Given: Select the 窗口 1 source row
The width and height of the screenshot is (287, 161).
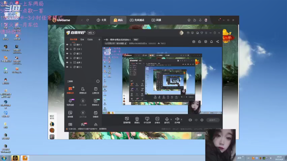Looking at the screenshot, I should [83, 67].
